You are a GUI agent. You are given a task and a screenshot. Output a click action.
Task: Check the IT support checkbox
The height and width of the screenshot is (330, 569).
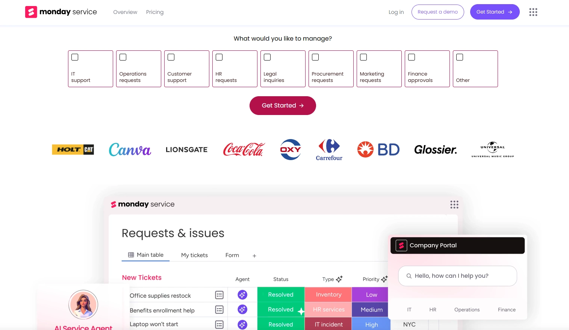click(x=75, y=57)
